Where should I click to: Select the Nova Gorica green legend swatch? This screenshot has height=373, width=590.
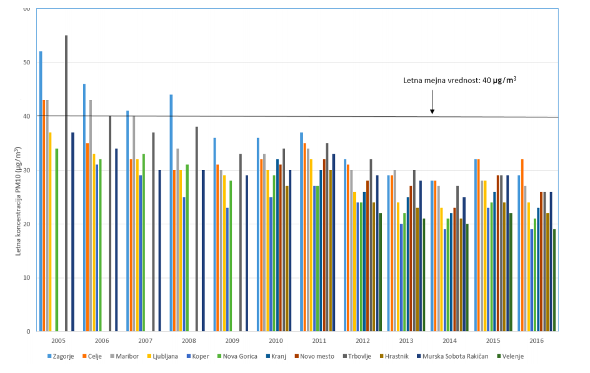coord(218,356)
